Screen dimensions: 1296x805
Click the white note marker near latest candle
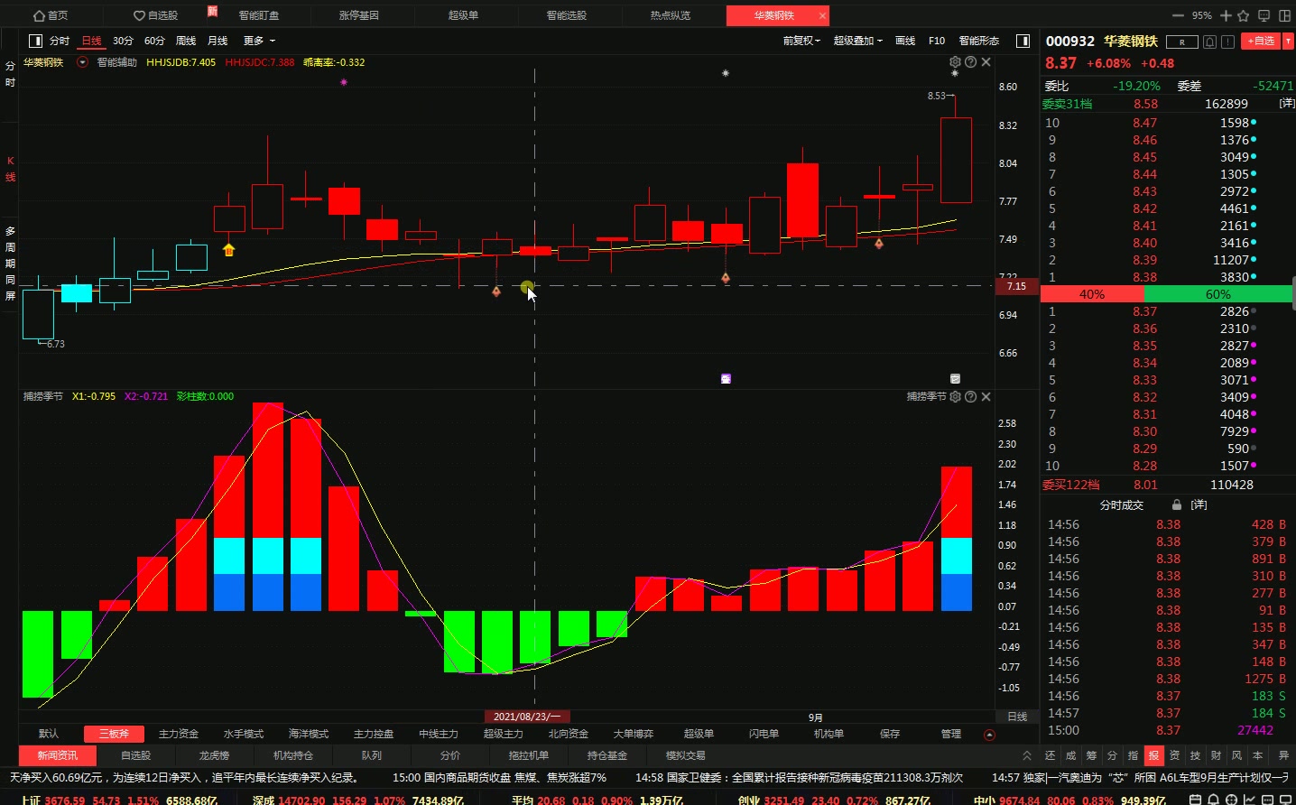tap(955, 379)
